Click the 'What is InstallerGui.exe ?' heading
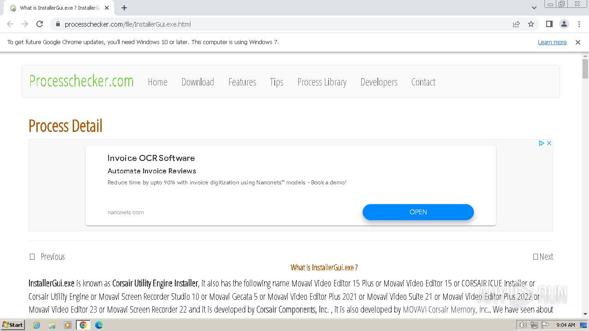 (x=324, y=268)
